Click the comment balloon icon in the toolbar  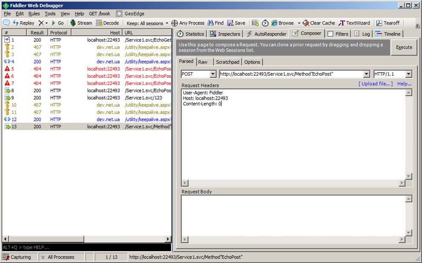tap(6, 23)
